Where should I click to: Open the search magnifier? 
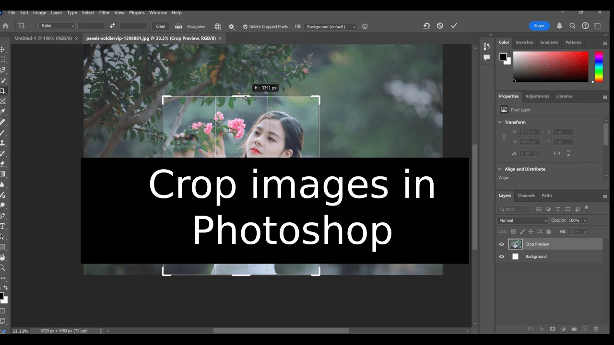point(572,26)
